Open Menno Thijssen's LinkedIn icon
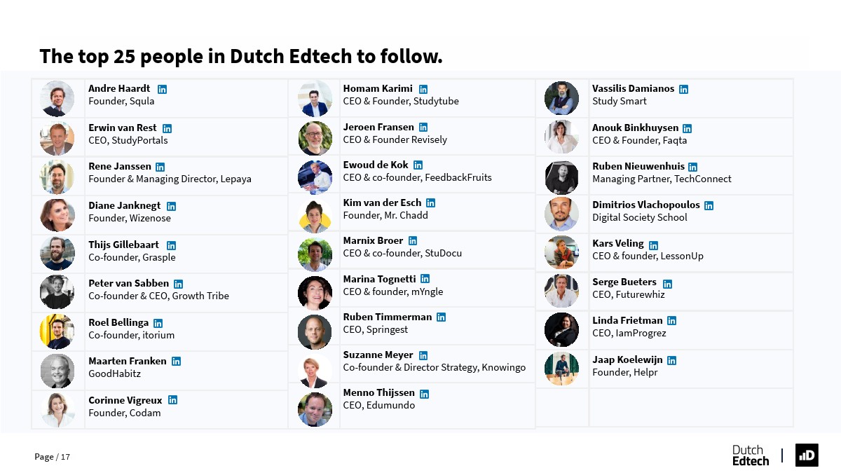This screenshot has height=473, width=841. (424, 394)
